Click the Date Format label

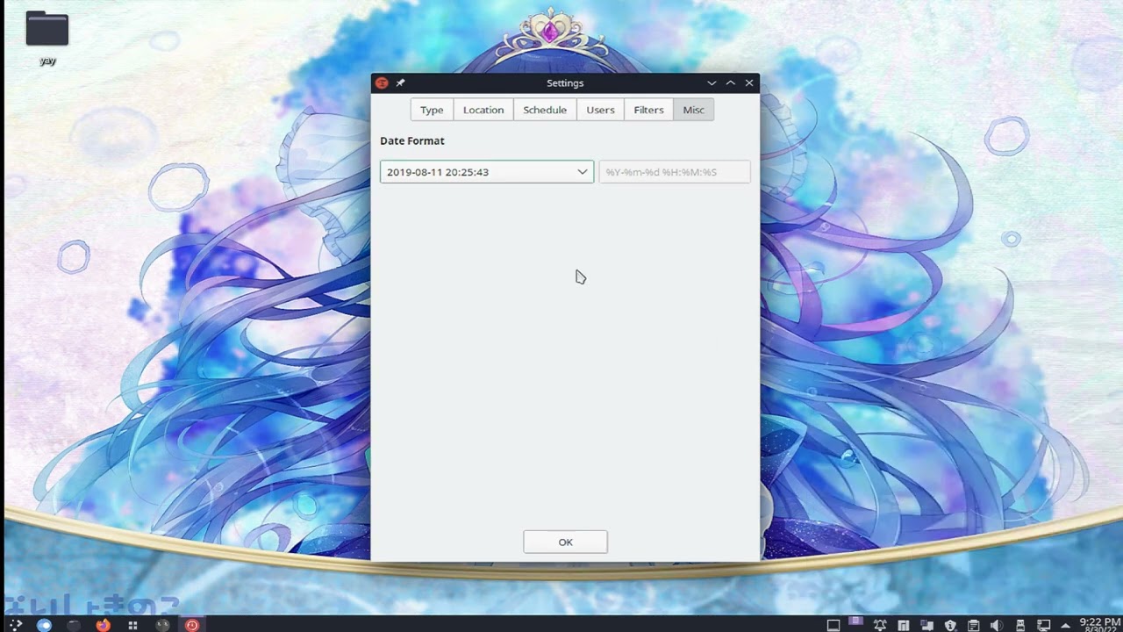(412, 140)
